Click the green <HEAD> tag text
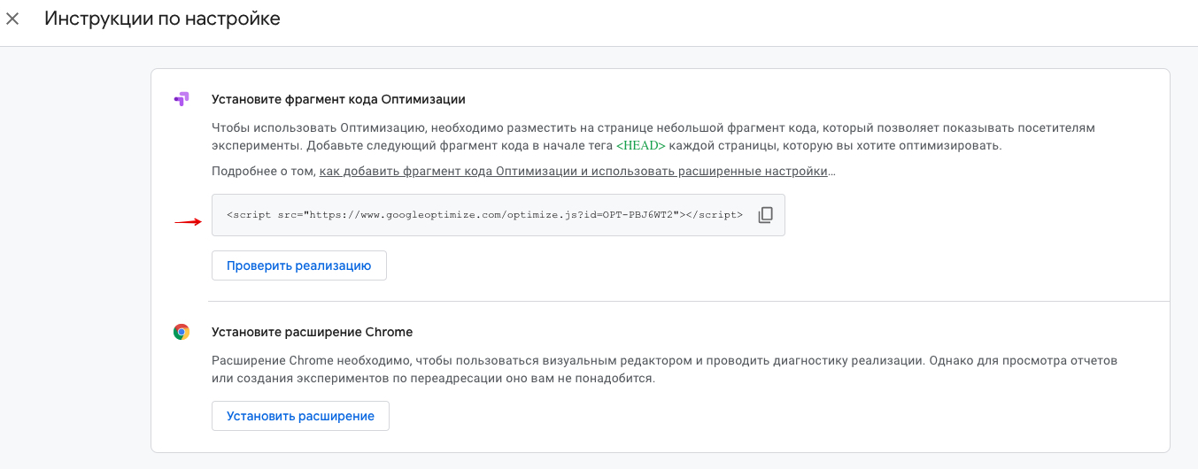Image resolution: width=1198 pixels, height=469 pixels. click(640, 145)
